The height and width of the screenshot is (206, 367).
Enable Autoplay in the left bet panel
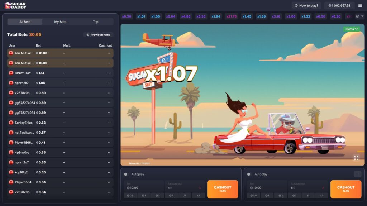click(126, 174)
